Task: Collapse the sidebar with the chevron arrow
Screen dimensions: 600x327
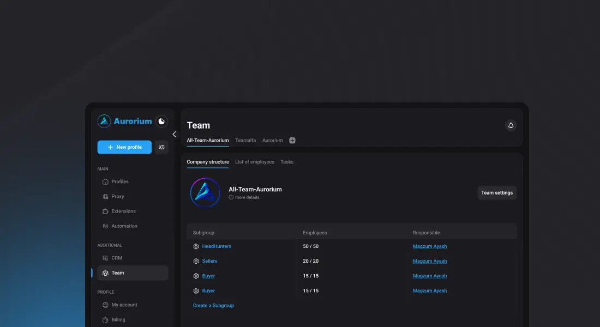Action: tap(174, 134)
